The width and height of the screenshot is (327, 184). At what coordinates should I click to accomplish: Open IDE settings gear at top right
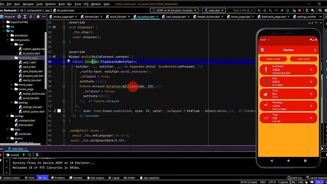pyautogui.click(x=325, y=10)
